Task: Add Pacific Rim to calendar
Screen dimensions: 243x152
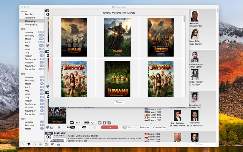Action: coord(84,127)
